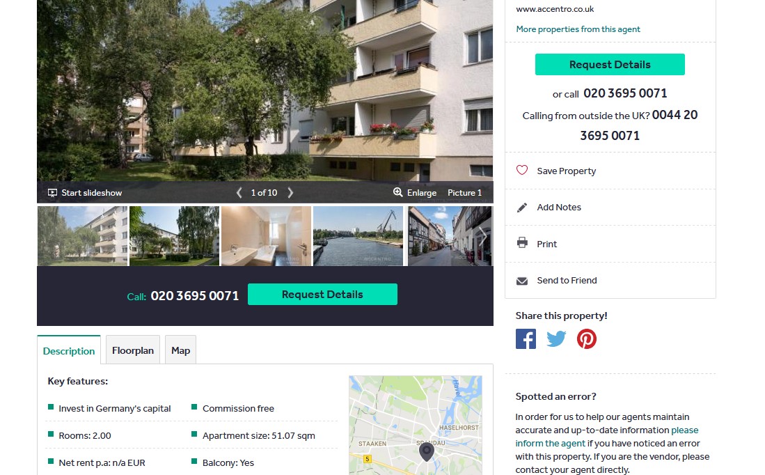Click Request Details button below gallery
Viewport: 765px width, 475px height.
tap(322, 295)
